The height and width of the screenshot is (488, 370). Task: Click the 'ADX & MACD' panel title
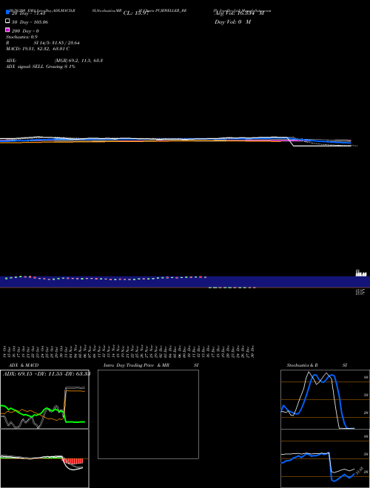24,365
